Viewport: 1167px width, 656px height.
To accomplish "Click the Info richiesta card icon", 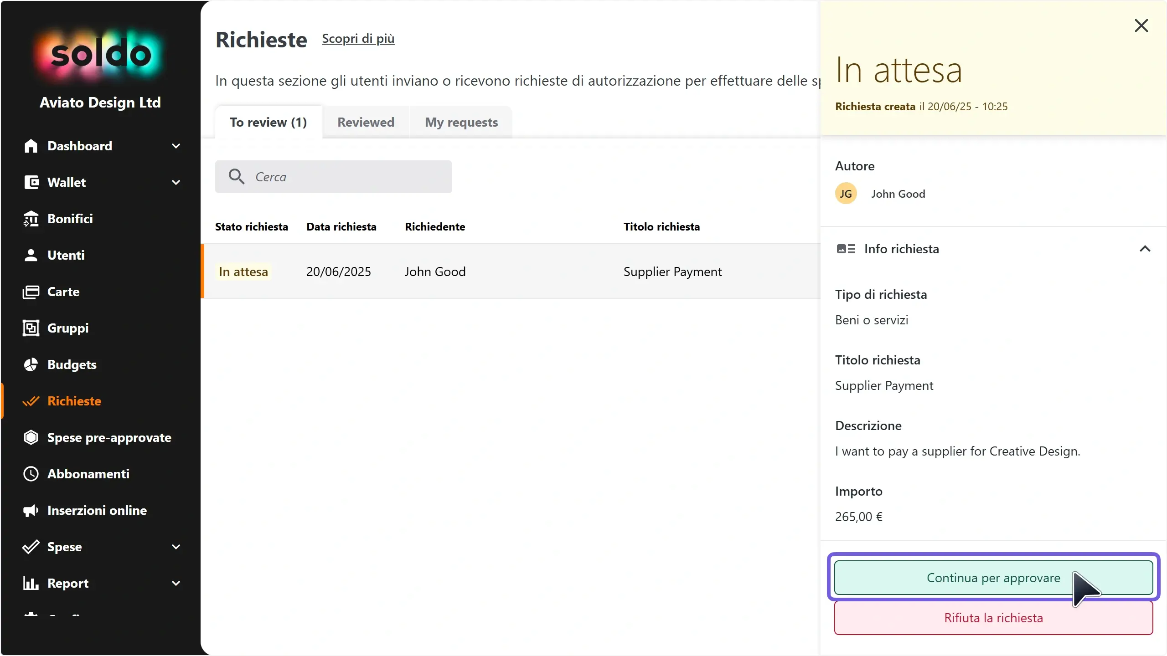I will 846,249.
